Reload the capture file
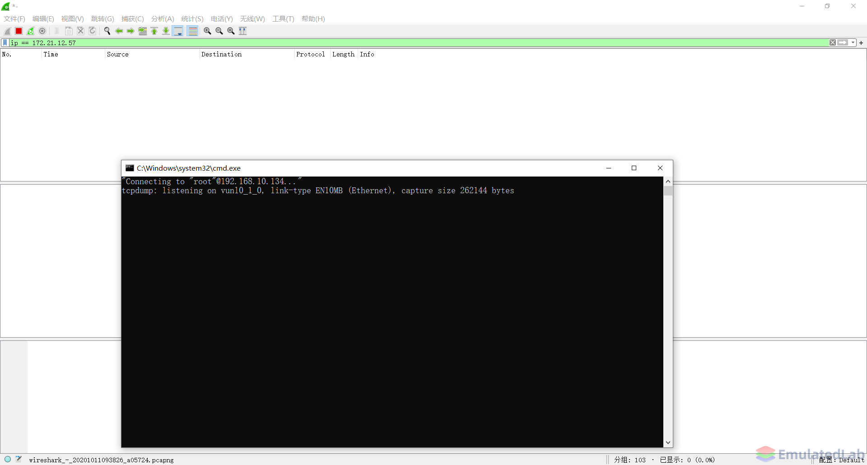 click(92, 31)
